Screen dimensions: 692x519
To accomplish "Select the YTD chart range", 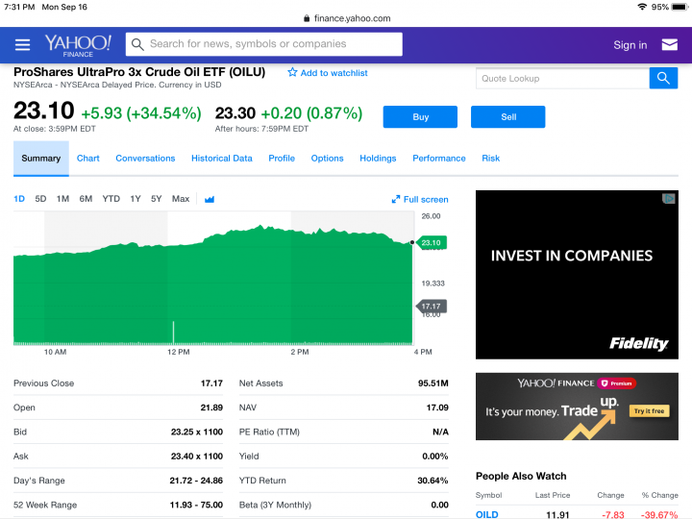I will [x=111, y=199].
